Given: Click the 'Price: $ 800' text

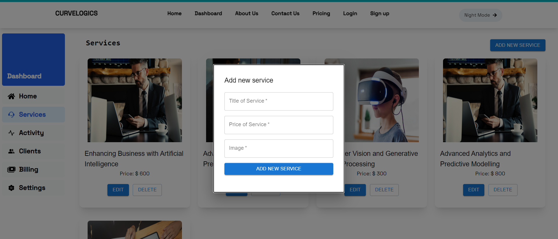Looking at the screenshot, I should pos(490,174).
